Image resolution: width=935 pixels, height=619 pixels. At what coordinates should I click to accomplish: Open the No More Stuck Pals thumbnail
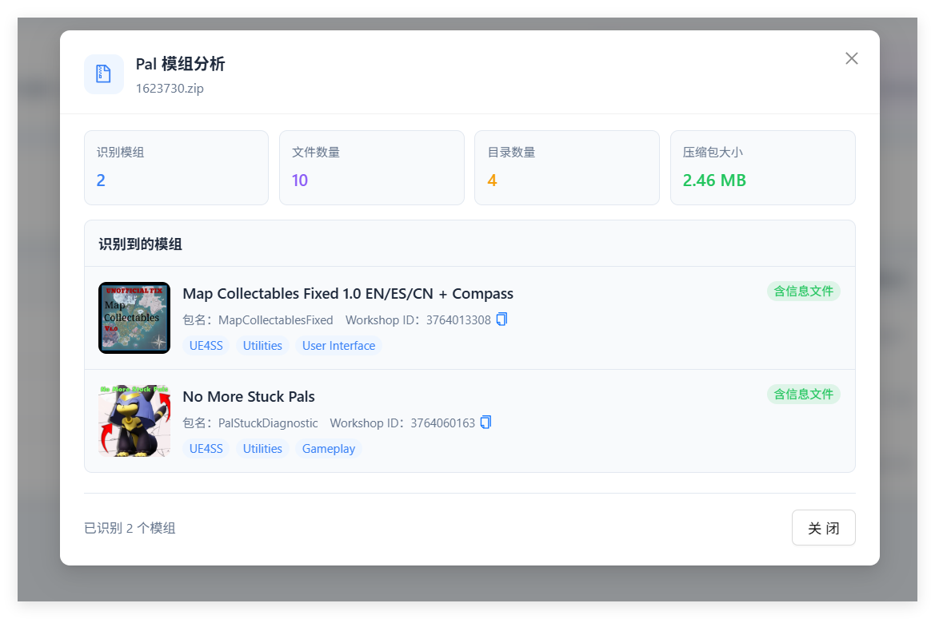[x=134, y=421]
